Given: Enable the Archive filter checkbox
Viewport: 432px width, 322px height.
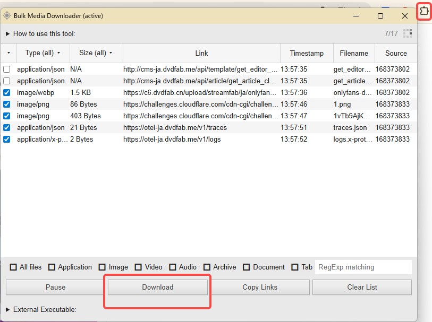Looking at the screenshot, I should [x=207, y=267].
